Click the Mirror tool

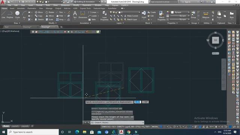point(50,16)
